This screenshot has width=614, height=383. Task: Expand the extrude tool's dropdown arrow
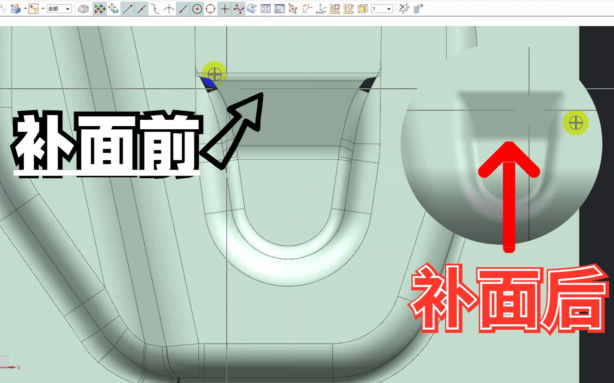[25, 9]
